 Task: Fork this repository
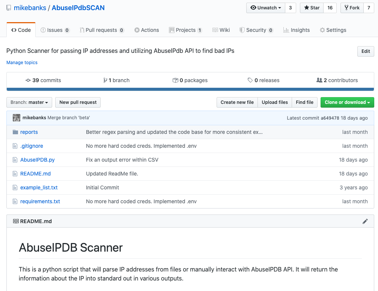(x=352, y=7)
